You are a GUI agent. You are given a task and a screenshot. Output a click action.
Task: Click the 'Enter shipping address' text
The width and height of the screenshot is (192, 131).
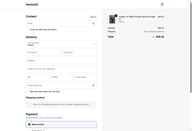(x=154, y=32)
